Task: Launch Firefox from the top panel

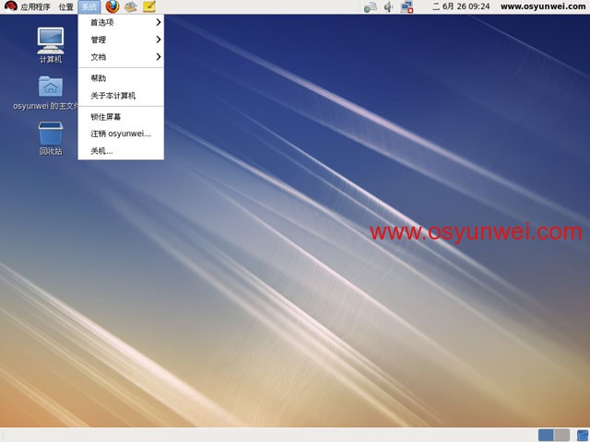Action: (112, 6)
